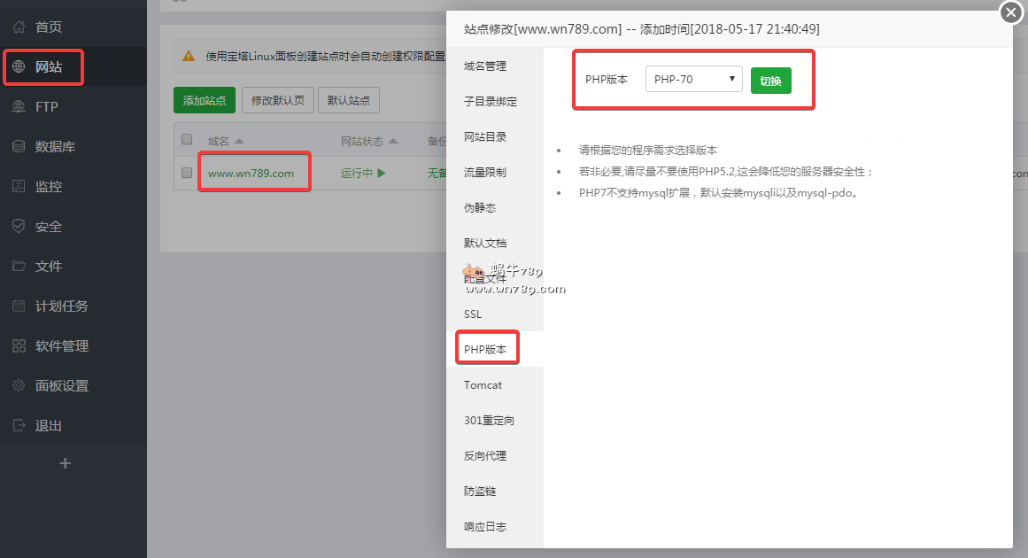Viewport: 1028px width, 558px height.
Task: Click the grid icon beside 软件管理
Action: [19, 346]
